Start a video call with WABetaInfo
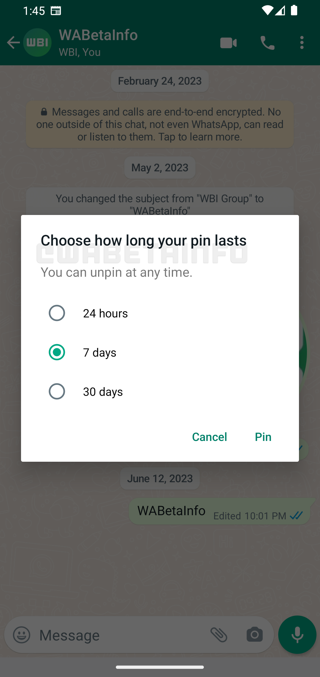Screen dimensions: 320x677 click(x=228, y=42)
